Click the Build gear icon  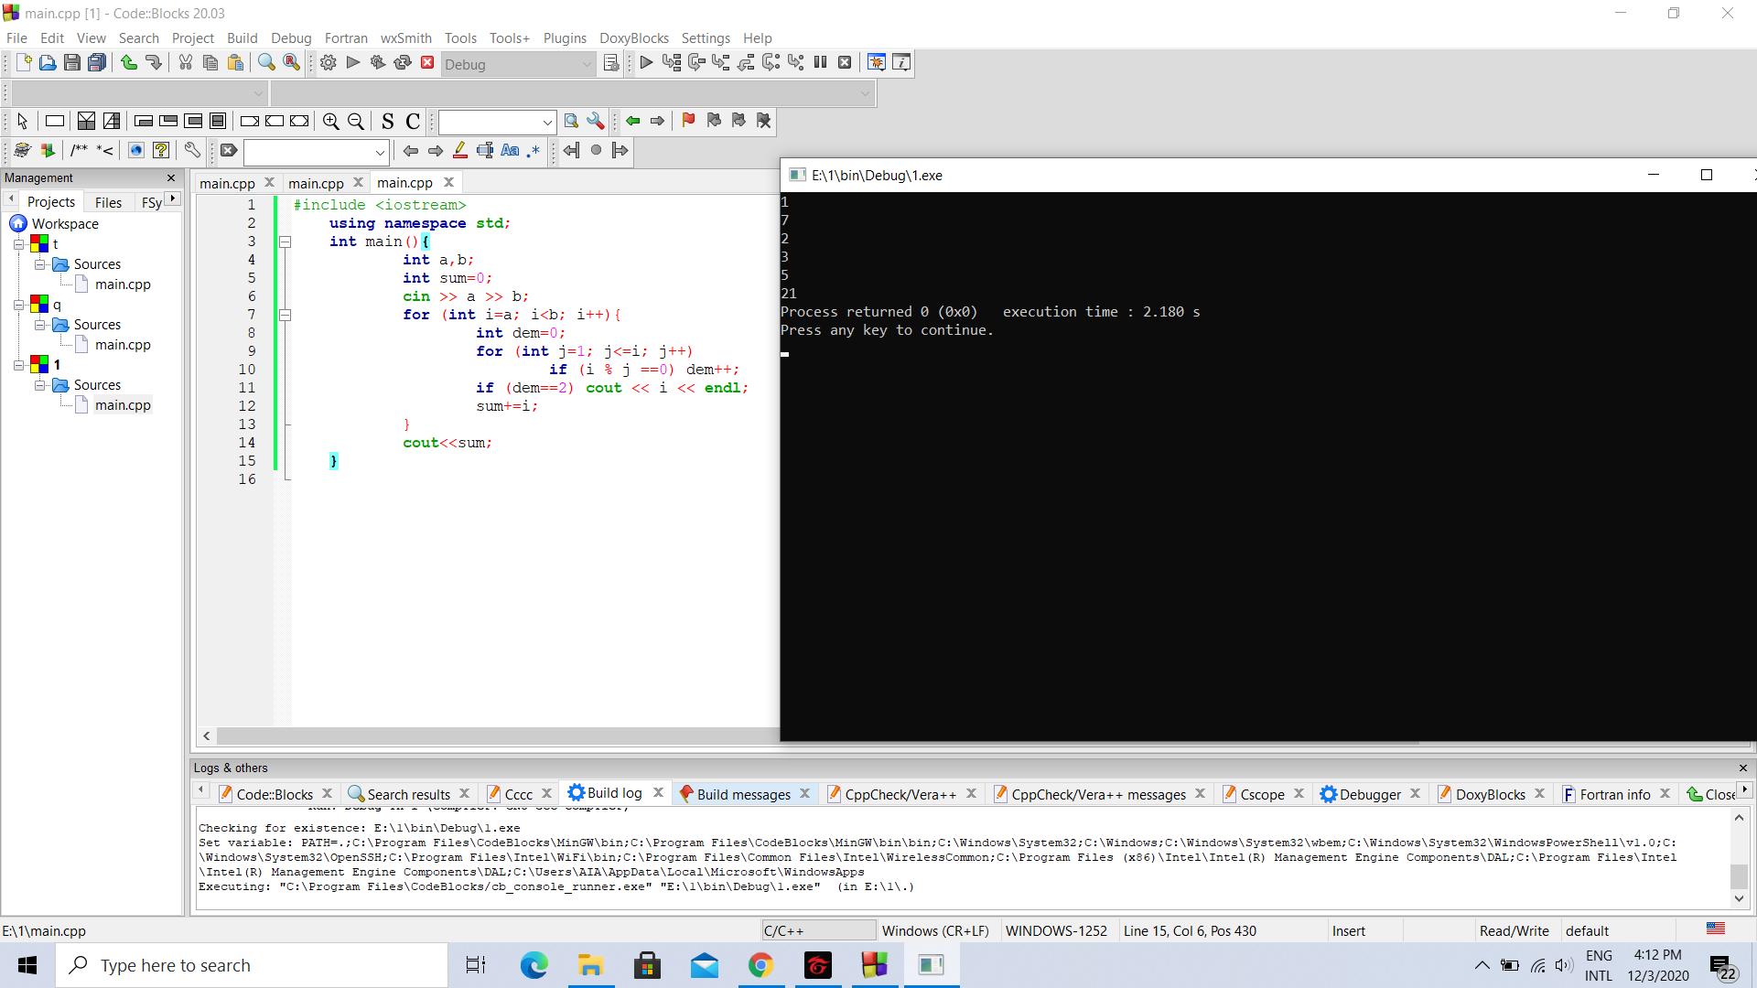point(329,63)
